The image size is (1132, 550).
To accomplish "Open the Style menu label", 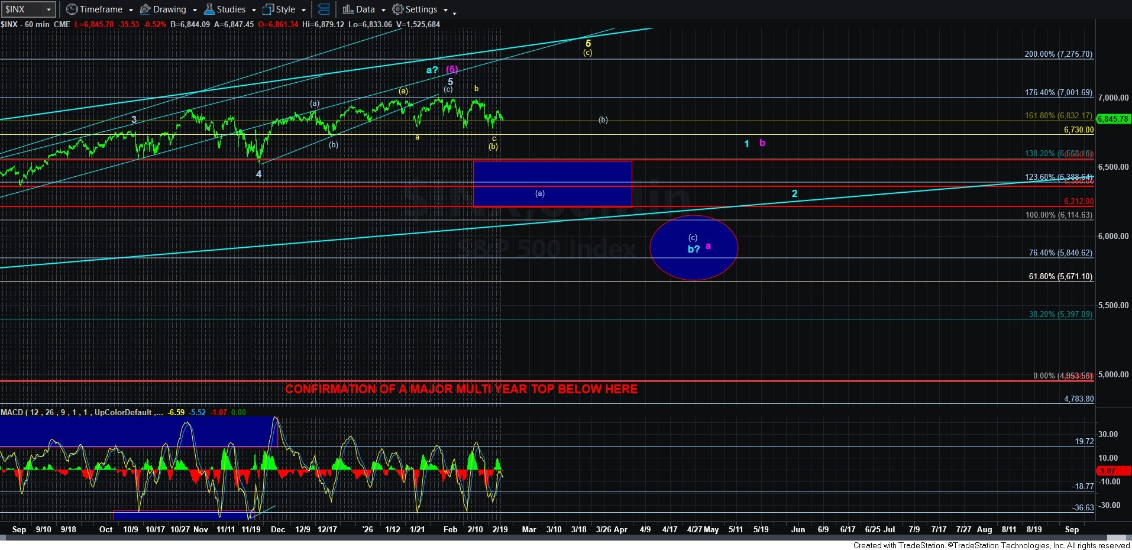I will point(286,9).
